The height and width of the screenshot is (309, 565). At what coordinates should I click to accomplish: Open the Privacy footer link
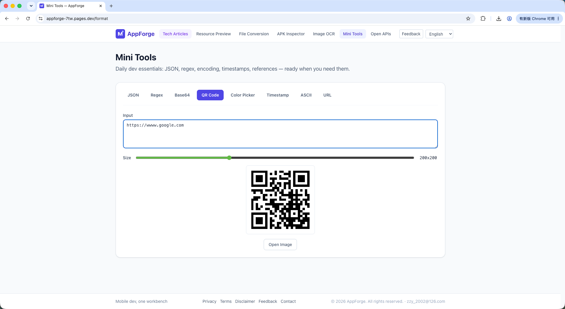(x=209, y=301)
